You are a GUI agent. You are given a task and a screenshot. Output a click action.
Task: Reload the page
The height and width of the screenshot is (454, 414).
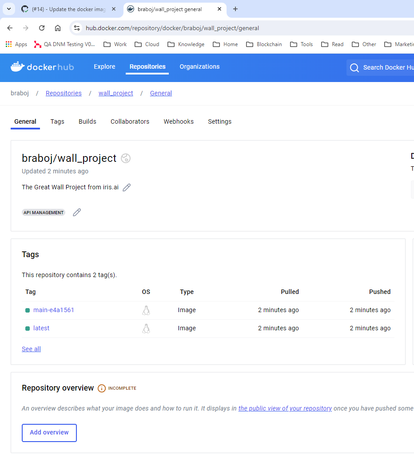point(42,28)
